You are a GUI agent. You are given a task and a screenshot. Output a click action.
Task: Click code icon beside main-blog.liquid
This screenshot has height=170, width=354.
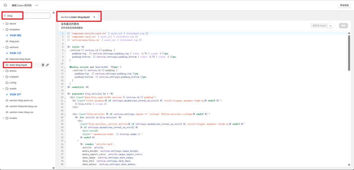point(7,65)
